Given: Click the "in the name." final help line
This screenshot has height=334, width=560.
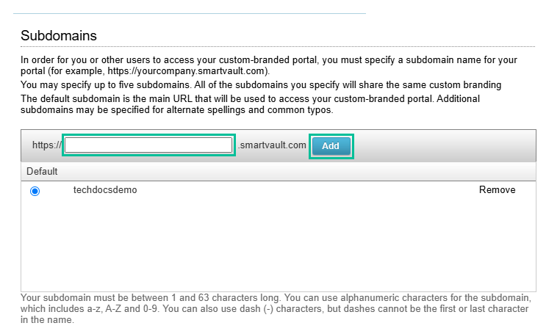Looking at the screenshot, I should [47, 320].
